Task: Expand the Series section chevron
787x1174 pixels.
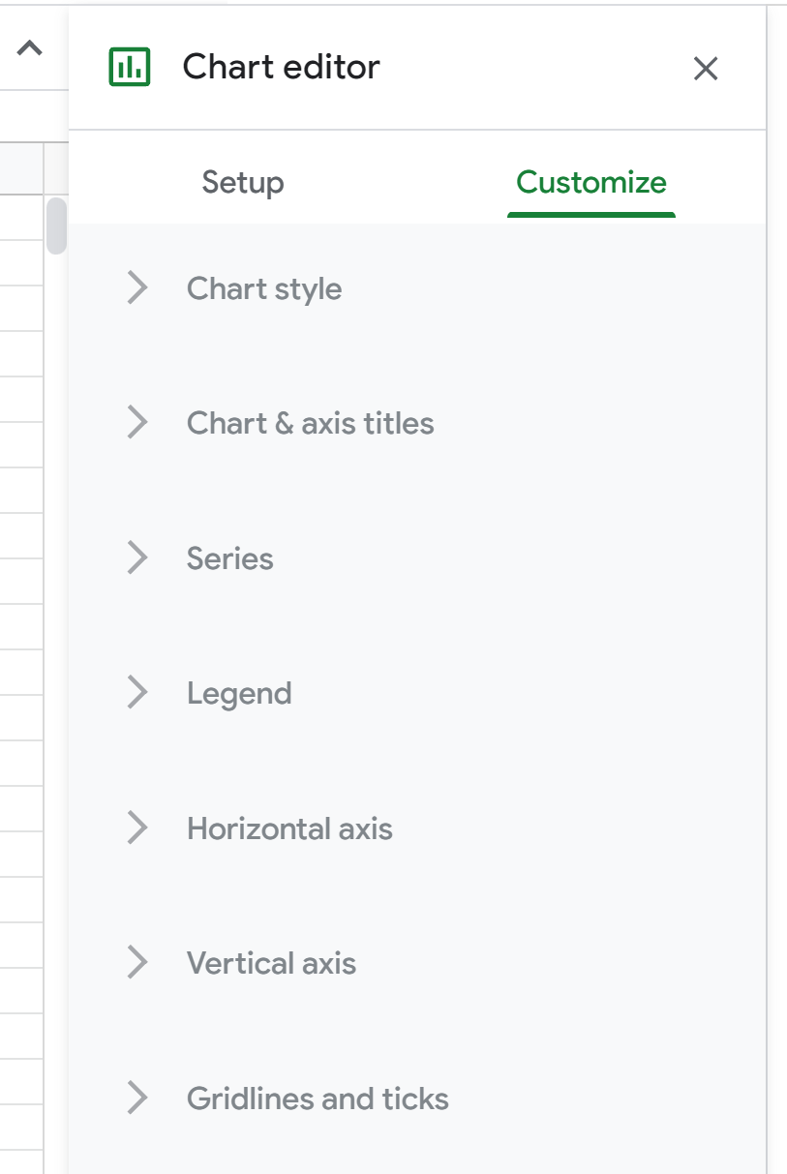Action: pos(137,558)
